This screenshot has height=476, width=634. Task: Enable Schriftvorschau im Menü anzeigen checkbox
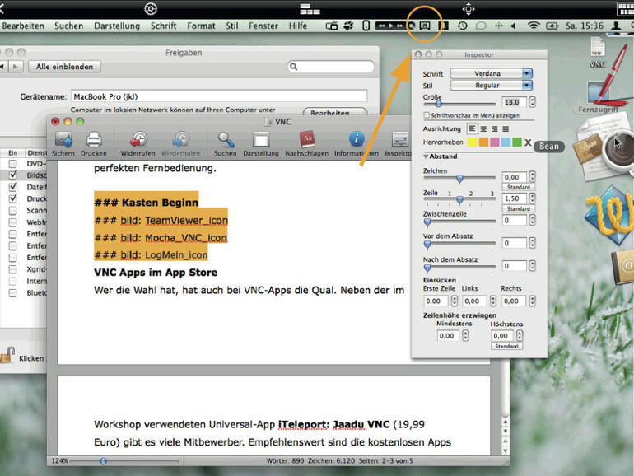click(x=427, y=116)
